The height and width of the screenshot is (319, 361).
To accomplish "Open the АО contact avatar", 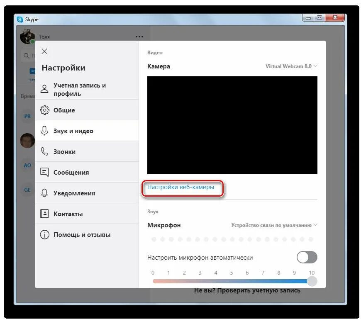I will pyautogui.click(x=27, y=165).
